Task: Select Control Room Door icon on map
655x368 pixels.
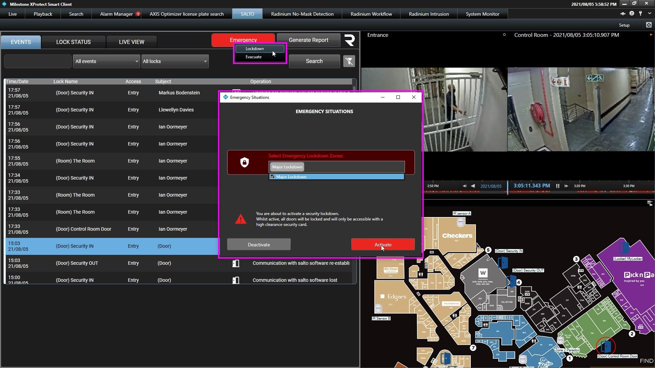Action: pos(606,347)
